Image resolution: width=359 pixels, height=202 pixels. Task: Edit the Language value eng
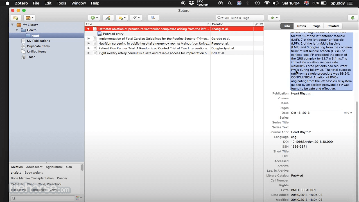[293, 137]
